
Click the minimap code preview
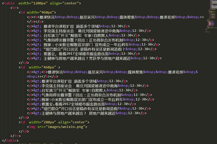pyautogui.click(x=211, y=16)
